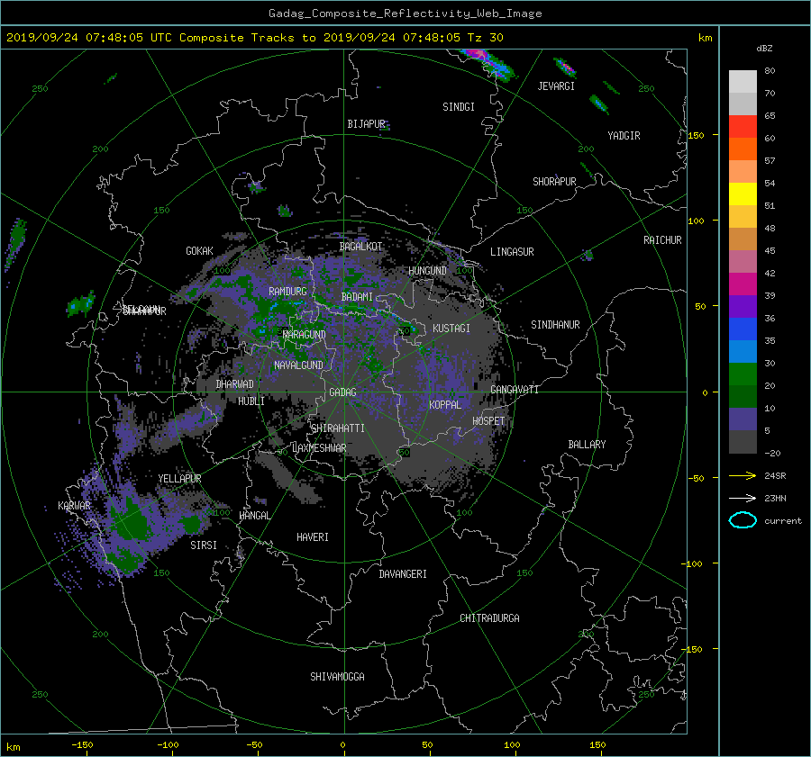The image size is (811, 757).
Task: Click the MARAGUND city label
Action: [x=305, y=335]
